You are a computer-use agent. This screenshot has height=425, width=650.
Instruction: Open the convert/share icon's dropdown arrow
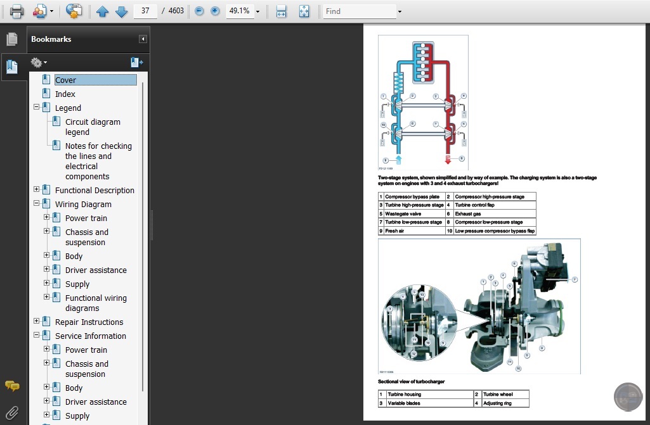coord(51,11)
